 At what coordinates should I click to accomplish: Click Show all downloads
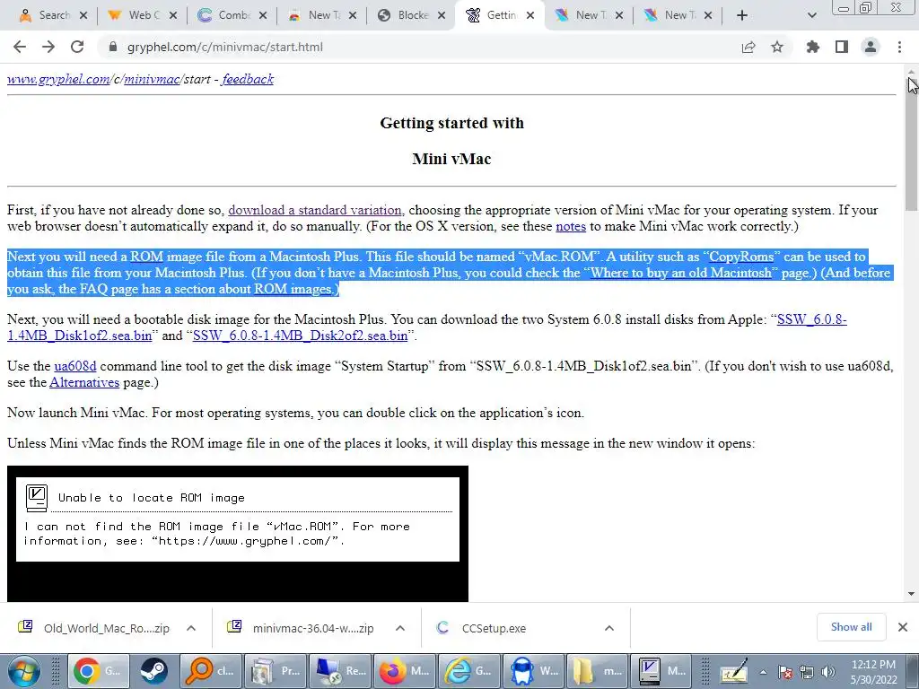click(x=851, y=627)
